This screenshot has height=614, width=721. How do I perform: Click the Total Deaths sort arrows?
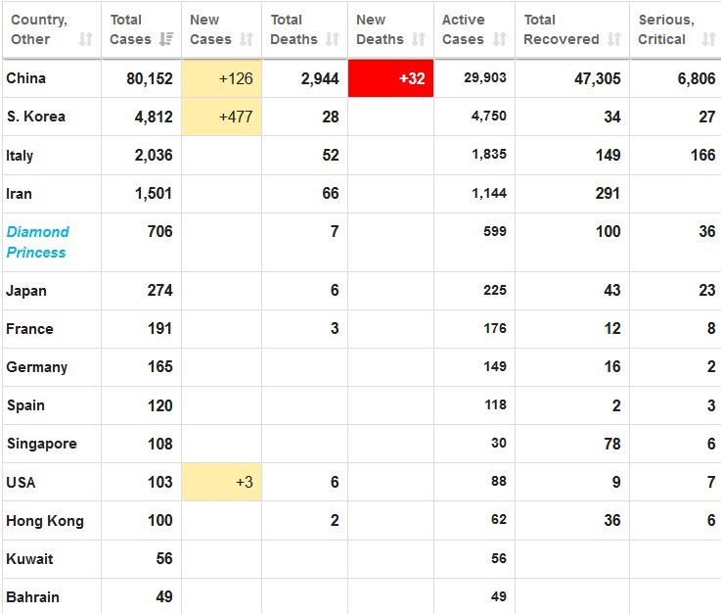[x=333, y=39]
